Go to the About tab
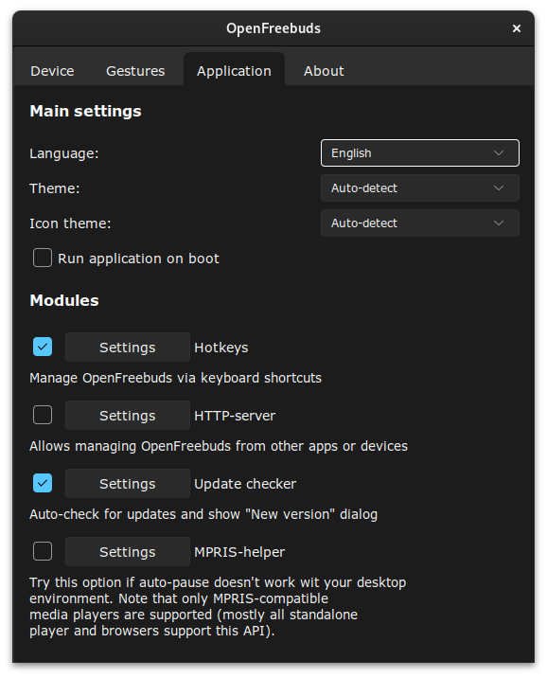Screen dimensions: 547x678 324,70
